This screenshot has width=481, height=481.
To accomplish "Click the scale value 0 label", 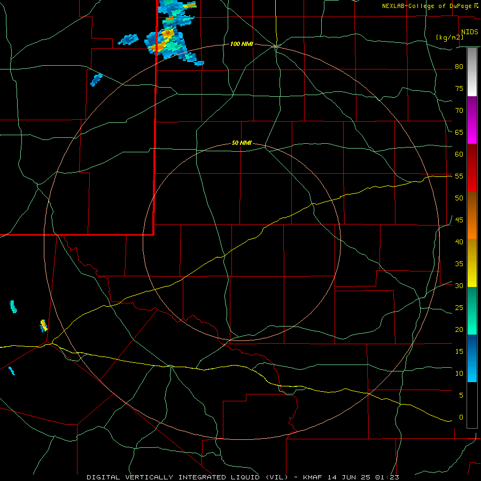I will point(461,417).
